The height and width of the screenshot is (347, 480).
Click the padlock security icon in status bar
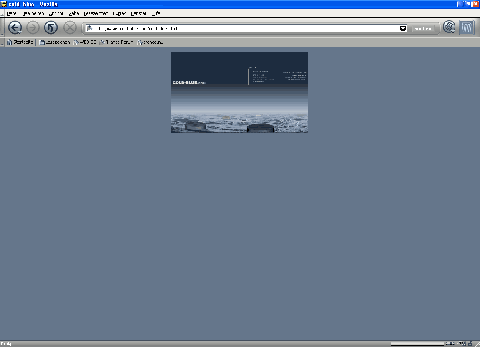(470, 344)
